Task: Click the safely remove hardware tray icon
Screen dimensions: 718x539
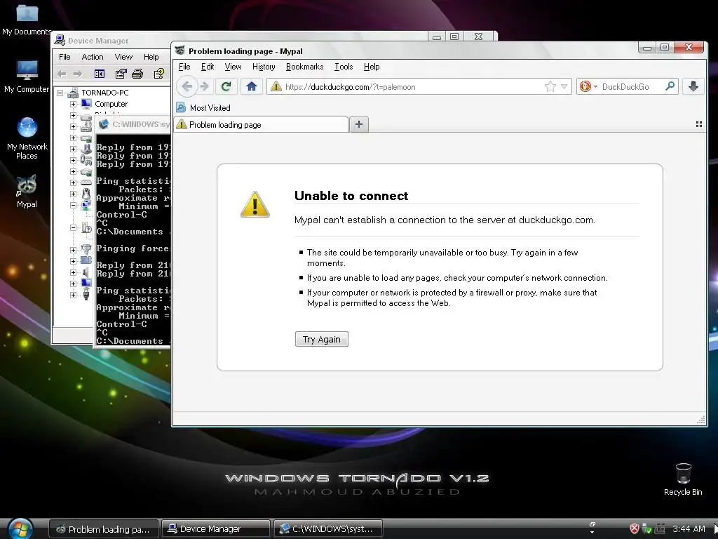Action: tap(647, 529)
